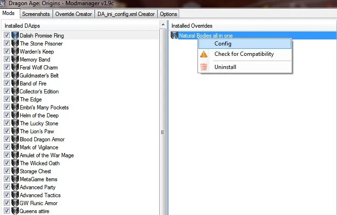Click The Stone Prisoner mod icon
Viewport: 337px width, 215px height.
(x=15, y=43)
